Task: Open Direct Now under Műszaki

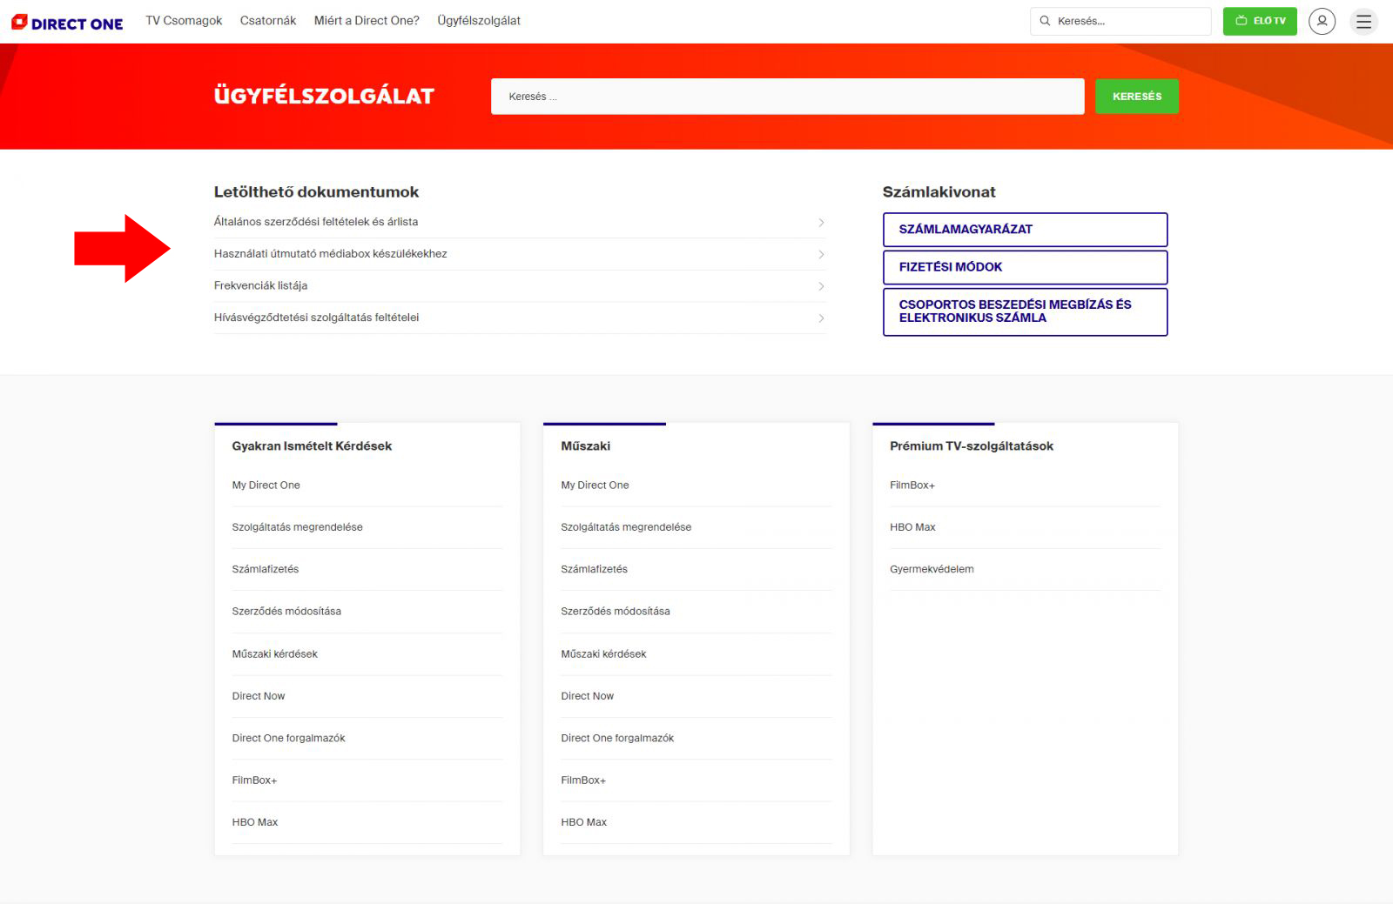Action: point(588,696)
